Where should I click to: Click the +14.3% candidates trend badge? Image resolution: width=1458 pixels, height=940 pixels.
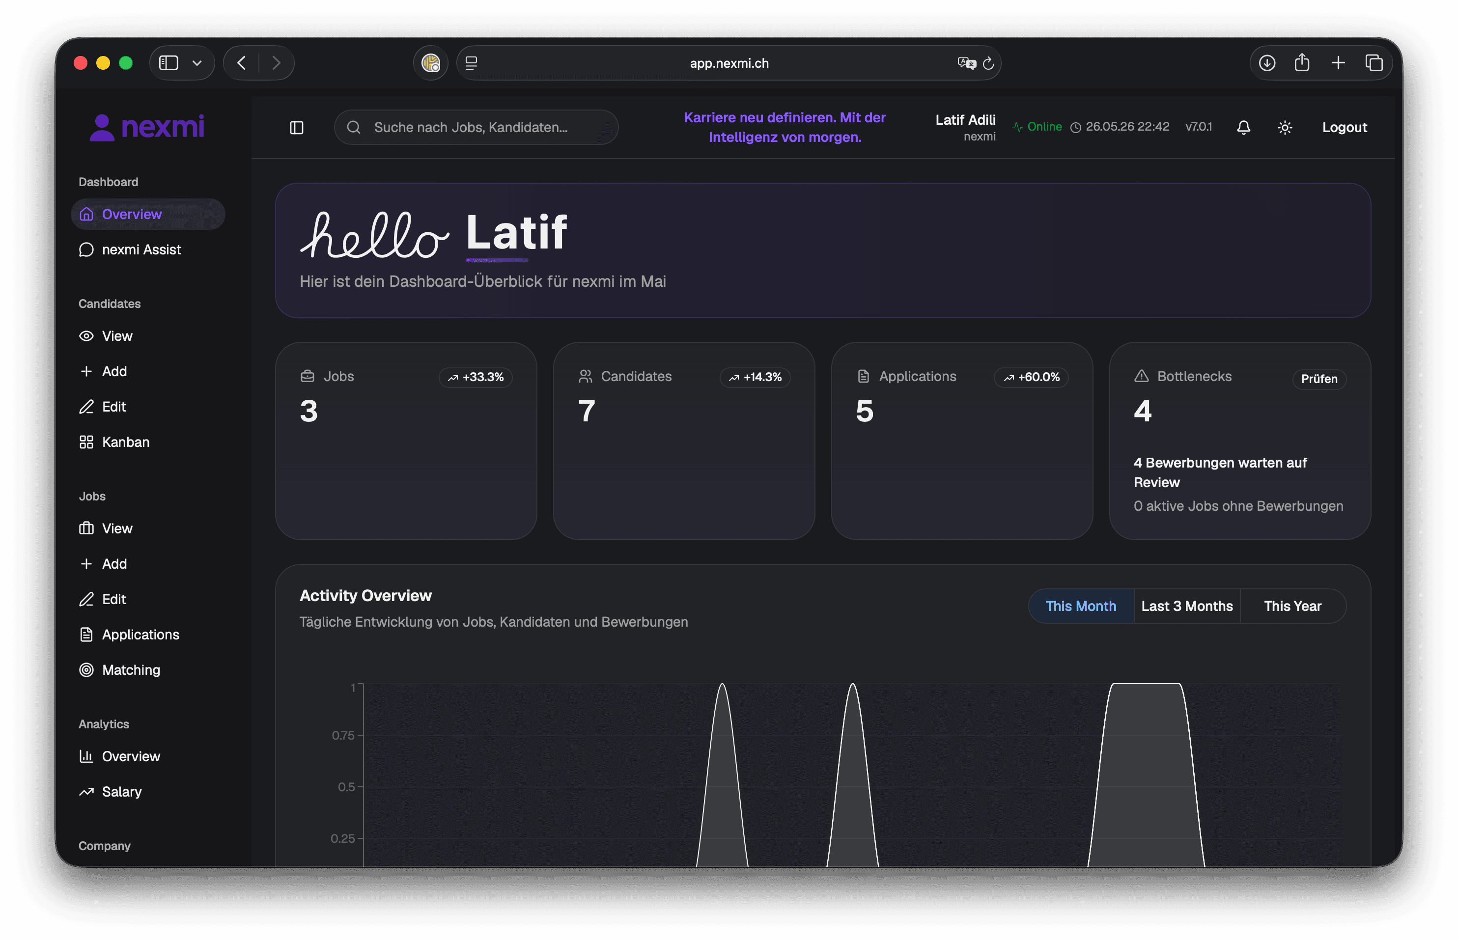pos(755,377)
